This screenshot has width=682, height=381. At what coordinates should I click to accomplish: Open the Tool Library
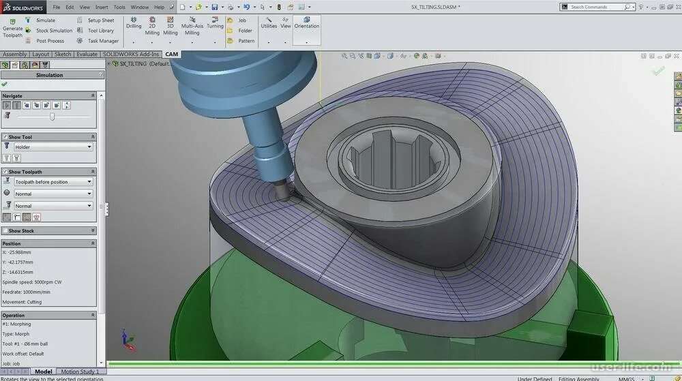pyautogui.click(x=95, y=31)
